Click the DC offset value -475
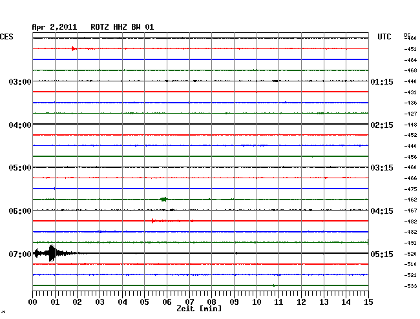 (410, 189)
